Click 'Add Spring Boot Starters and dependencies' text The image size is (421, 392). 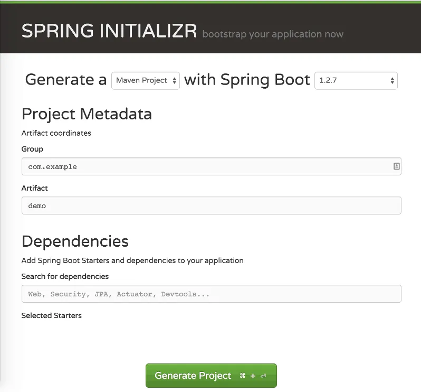pos(132,260)
